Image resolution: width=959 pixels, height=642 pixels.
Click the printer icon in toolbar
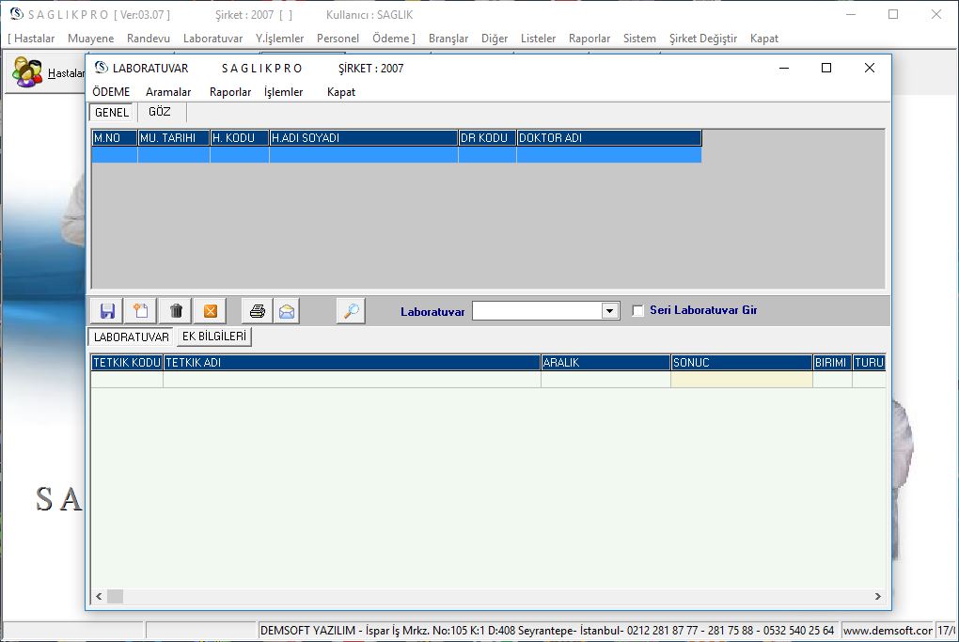(x=257, y=311)
